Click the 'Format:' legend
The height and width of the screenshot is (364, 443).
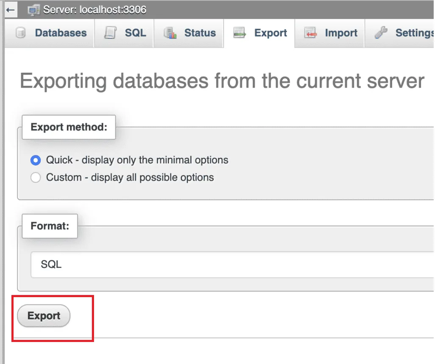point(50,226)
